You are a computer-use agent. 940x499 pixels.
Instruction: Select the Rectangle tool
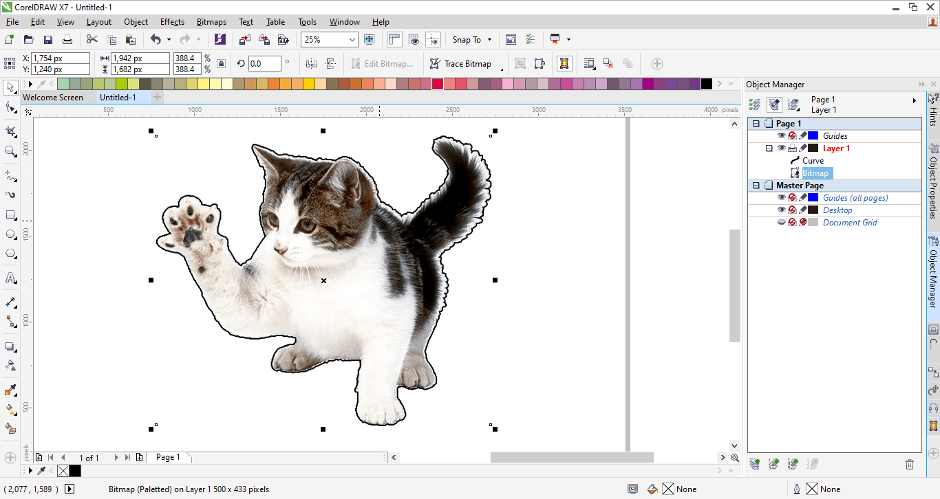(x=10, y=215)
